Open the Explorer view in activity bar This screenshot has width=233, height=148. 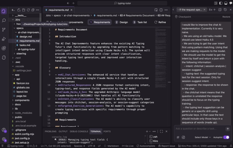tap(4, 11)
